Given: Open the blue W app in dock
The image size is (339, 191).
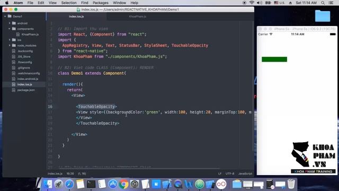Looking at the screenshot, I should tap(189, 184).
